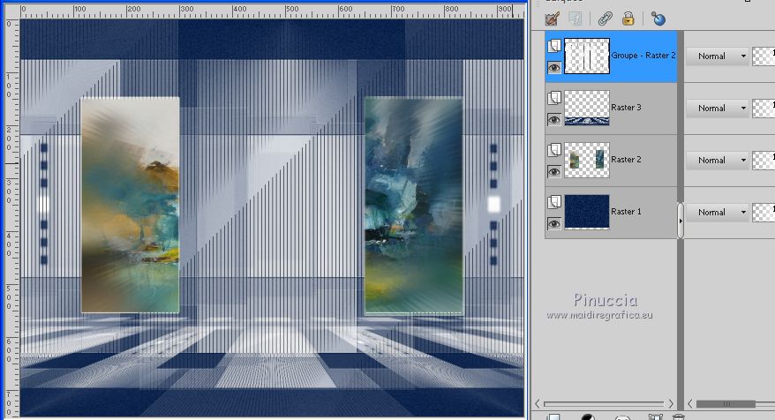
Task: Click the 'Raster 3' layer name
Action: coord(626,108)
